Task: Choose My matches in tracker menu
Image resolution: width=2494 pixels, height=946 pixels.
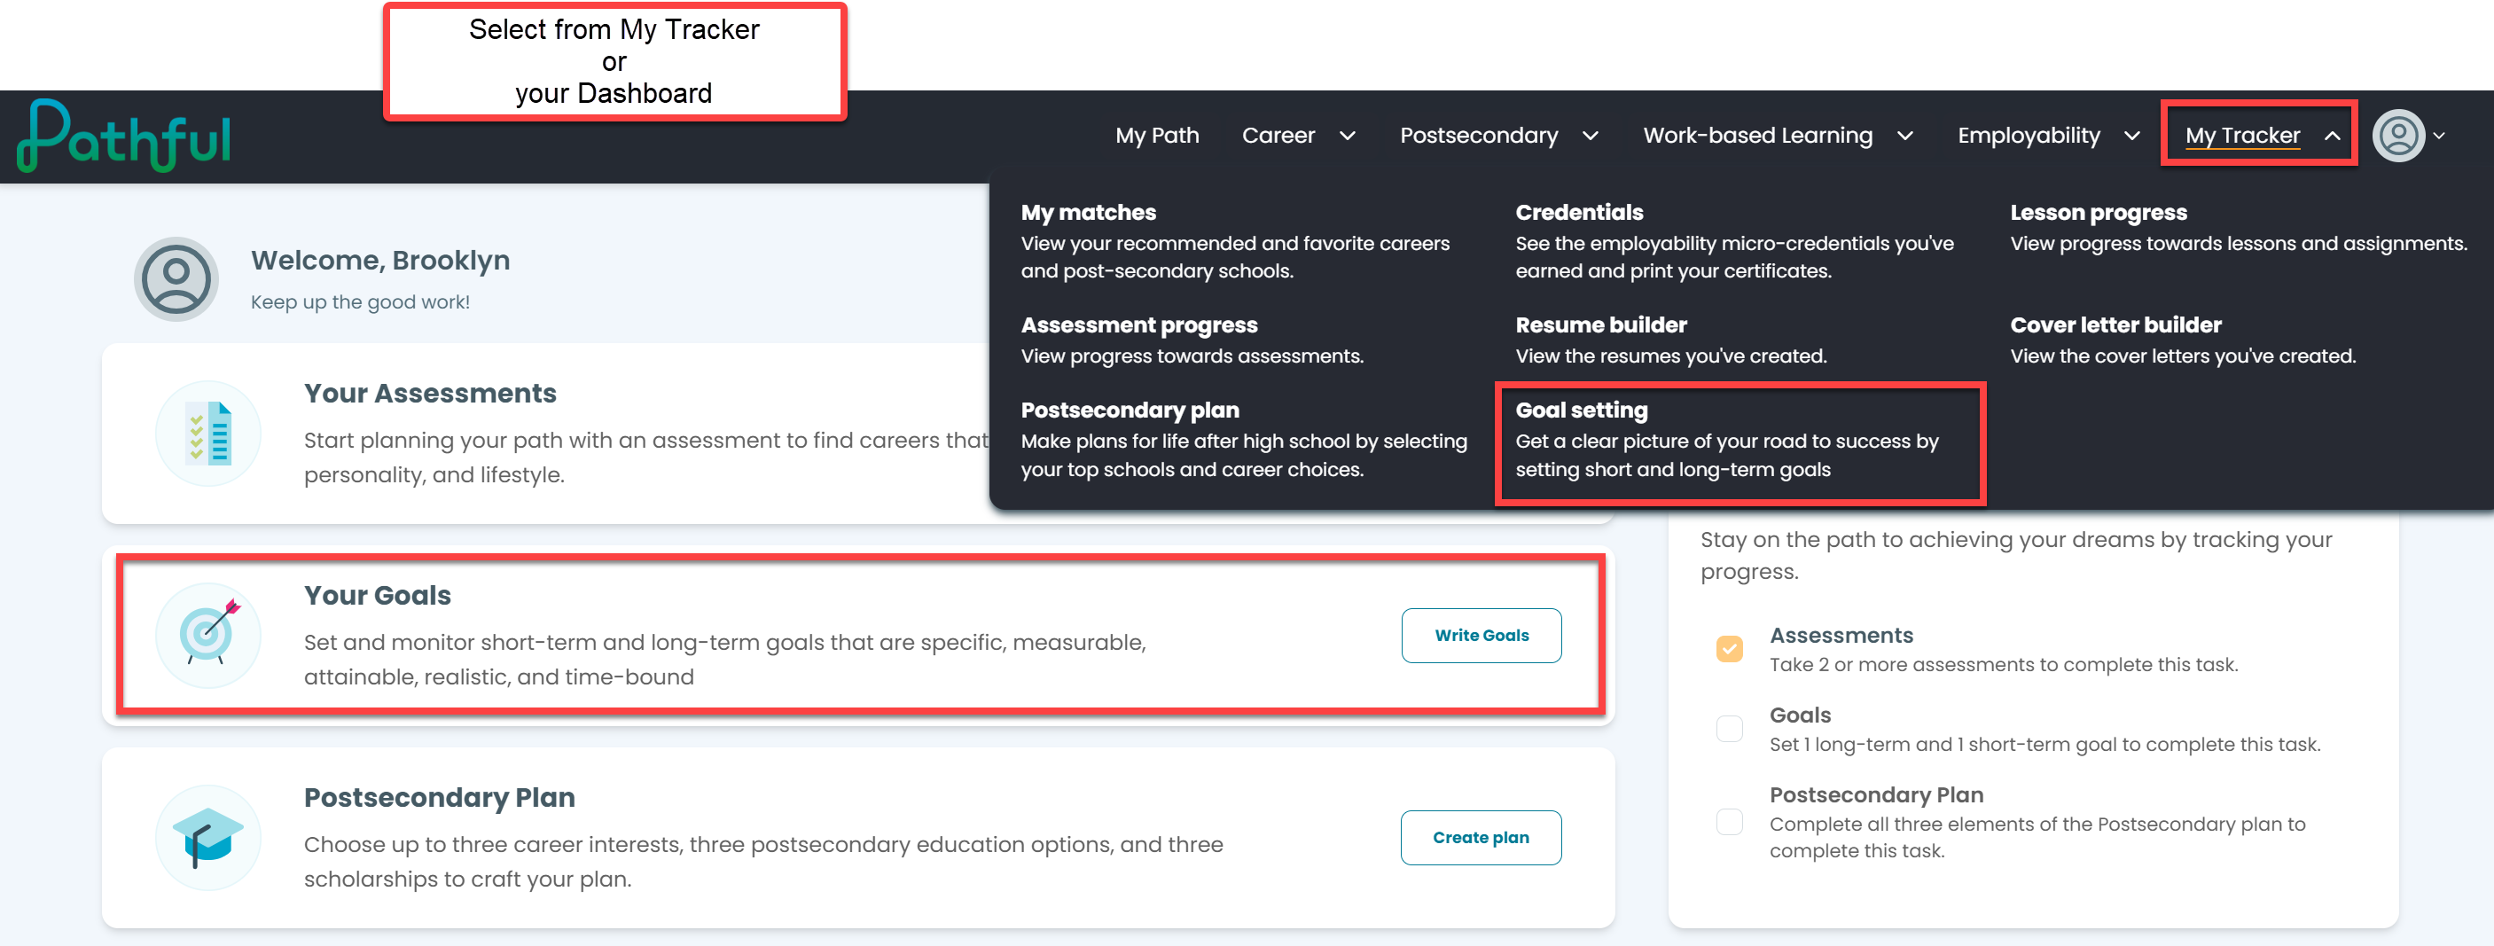Action: click(x=1234, y=241)
